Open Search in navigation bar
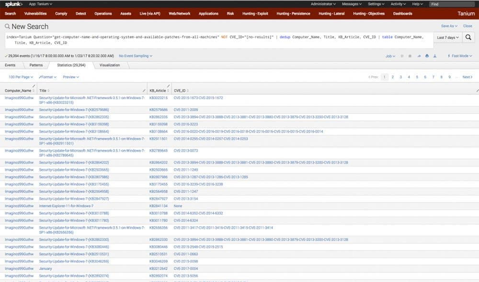The height and width of the screenshot is (282, 479). click(10, 14)
